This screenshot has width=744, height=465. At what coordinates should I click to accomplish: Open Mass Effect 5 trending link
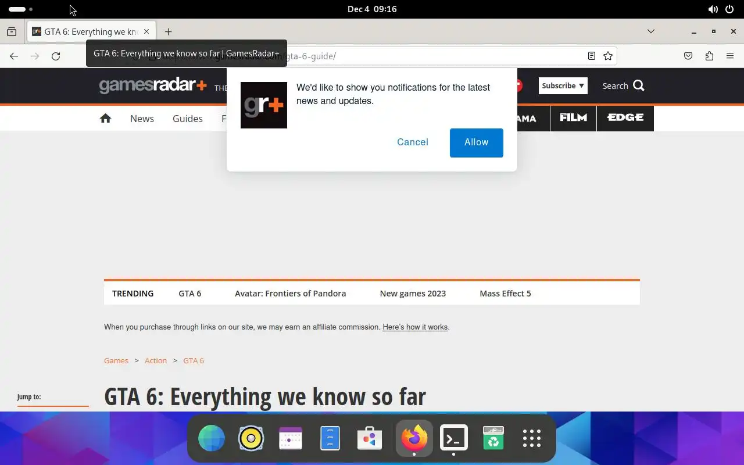click(x=505, y=294)
